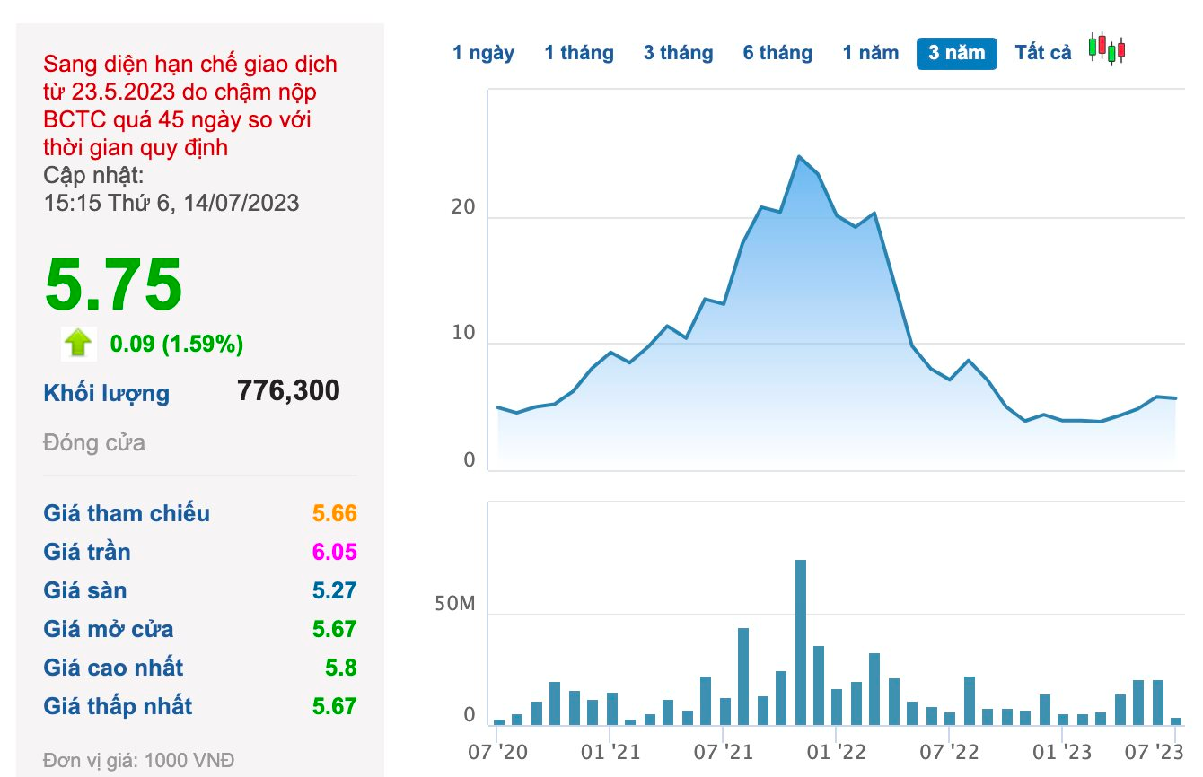Select the '1 tháng' time range tab
Screen dimensions: 1203x777
579,53
